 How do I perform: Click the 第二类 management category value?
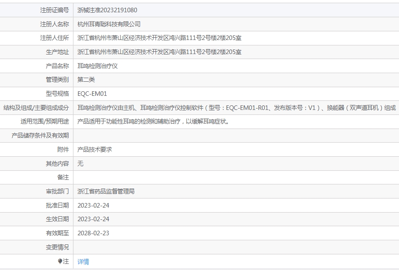pyautogui.click(x=86, y=79)
